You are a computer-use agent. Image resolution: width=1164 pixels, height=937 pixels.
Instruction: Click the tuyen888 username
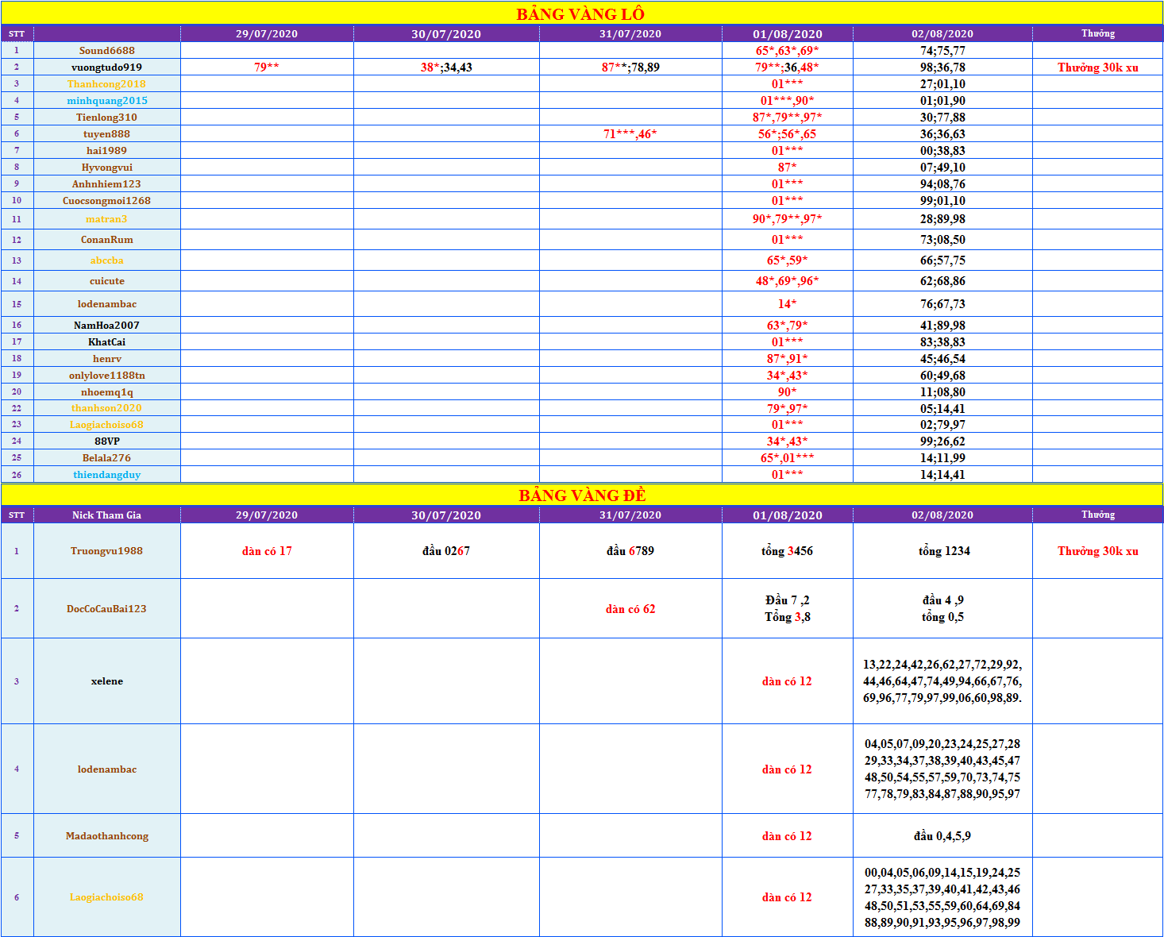(x=106, y=134)
